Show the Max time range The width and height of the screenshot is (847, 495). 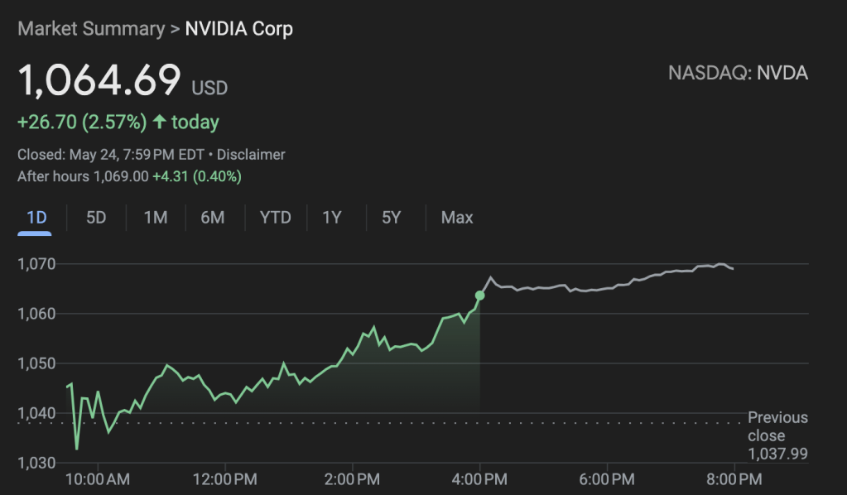point(457,218)
